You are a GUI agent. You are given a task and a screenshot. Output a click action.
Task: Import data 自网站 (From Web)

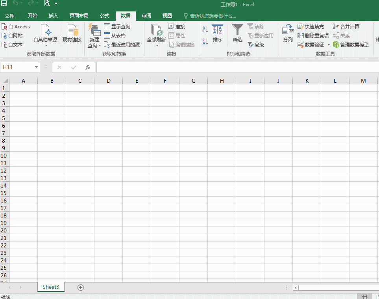point(12,35)
